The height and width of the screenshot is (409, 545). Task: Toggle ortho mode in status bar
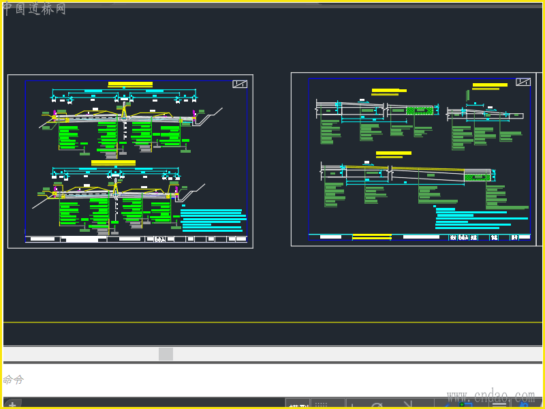click(x=354, y=404)
